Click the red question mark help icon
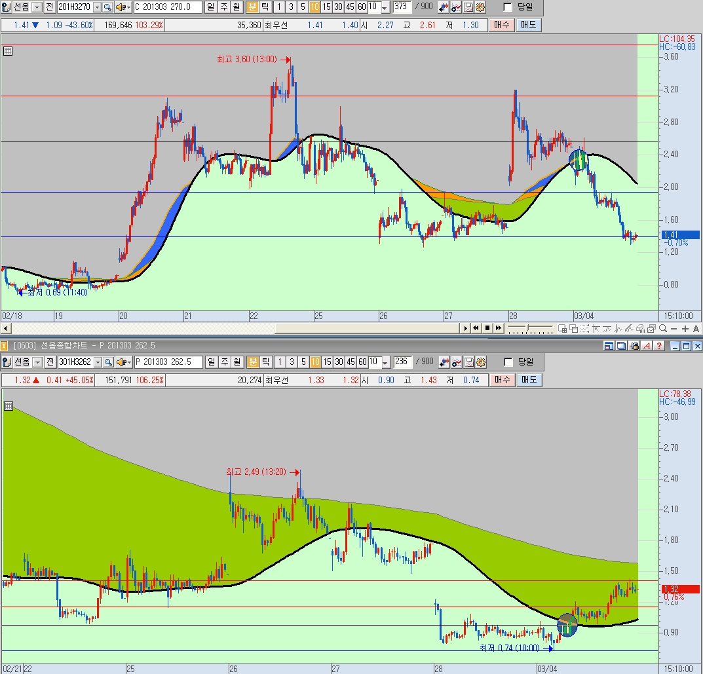Image resolution: width=703 pixels, height=674 pixels. pos(658,346)
